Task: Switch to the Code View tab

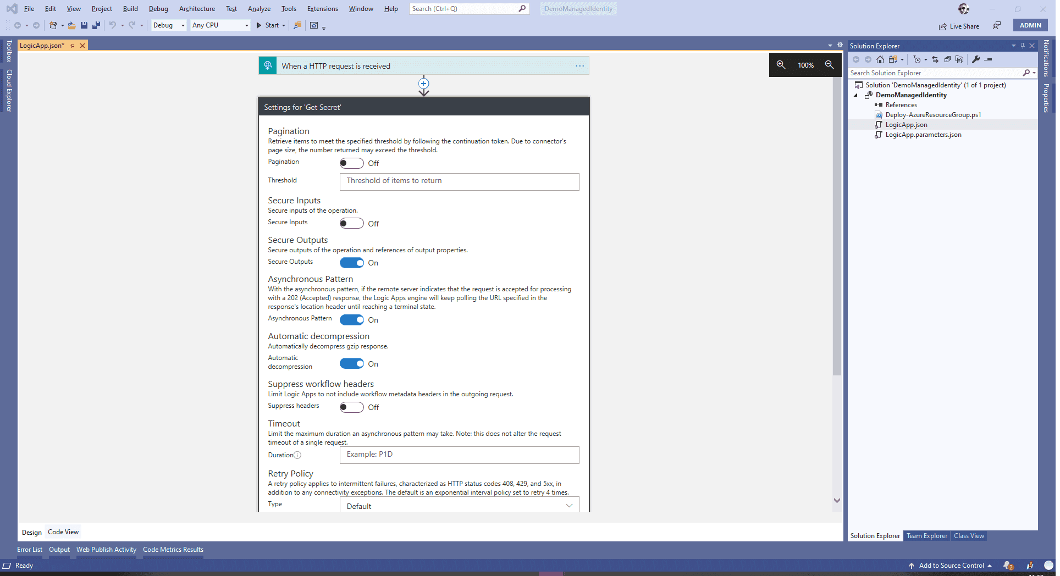Action: (x=63, y=532)
